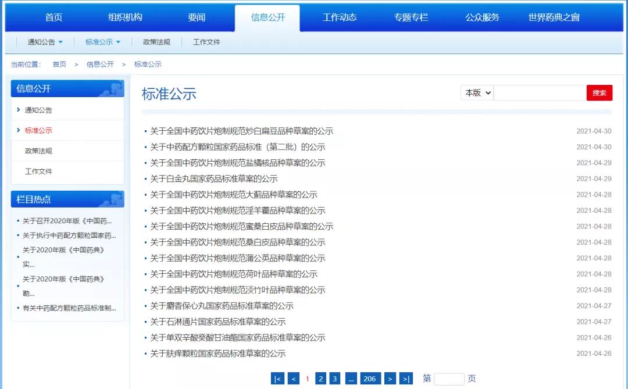Select 政策法规 in the left sidebar
Screen dimensions: 628x389
pyautogui.click(x=38, y=151)
